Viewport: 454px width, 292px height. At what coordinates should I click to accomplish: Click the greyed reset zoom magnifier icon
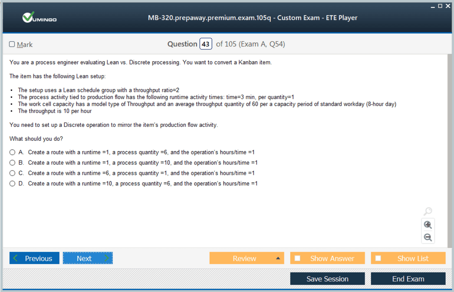428,211
